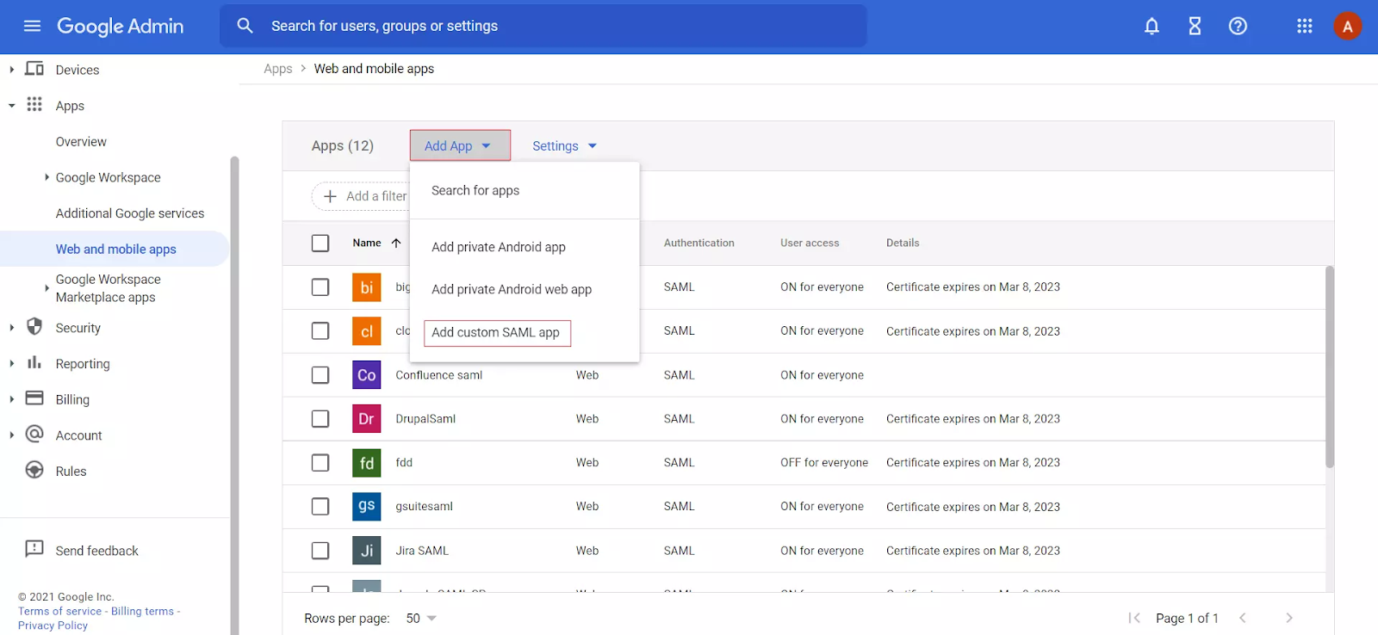Check the DrupalSaml row checkbox
This screenshot has height=635, width=1378.
pos(320,419)
